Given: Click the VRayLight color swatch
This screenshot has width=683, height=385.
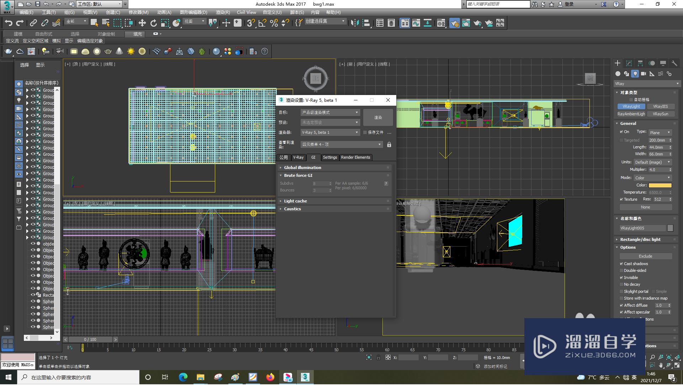Looking at the screenshot, I should [x=660, y=185].
